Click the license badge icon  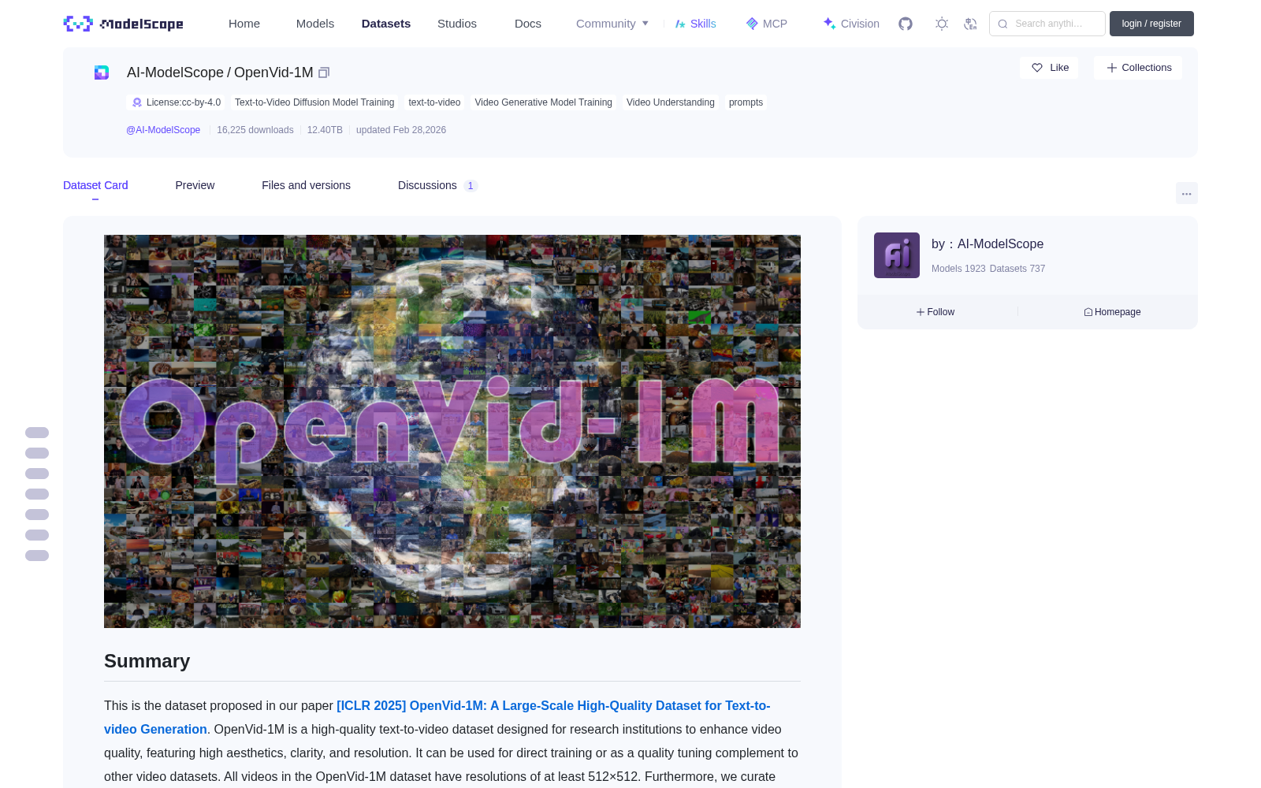click(137, 102)
